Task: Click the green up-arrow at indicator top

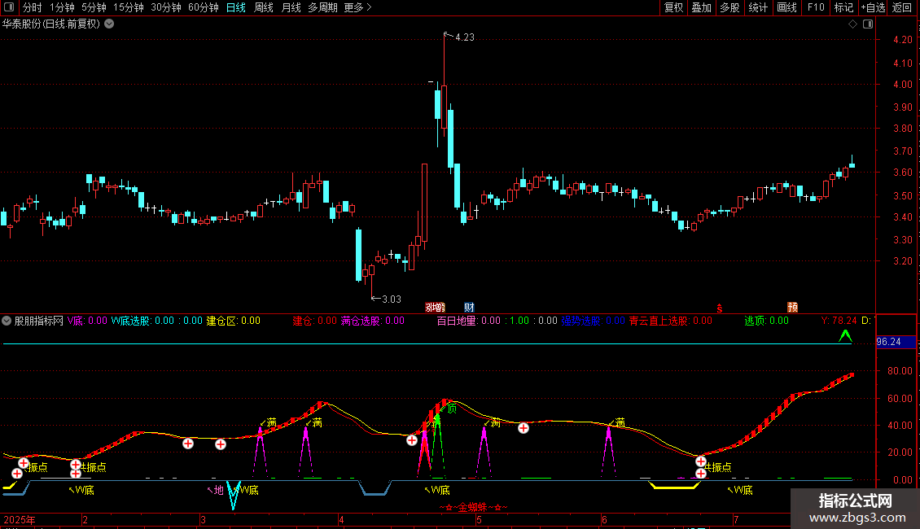Action: click(845, 336)
